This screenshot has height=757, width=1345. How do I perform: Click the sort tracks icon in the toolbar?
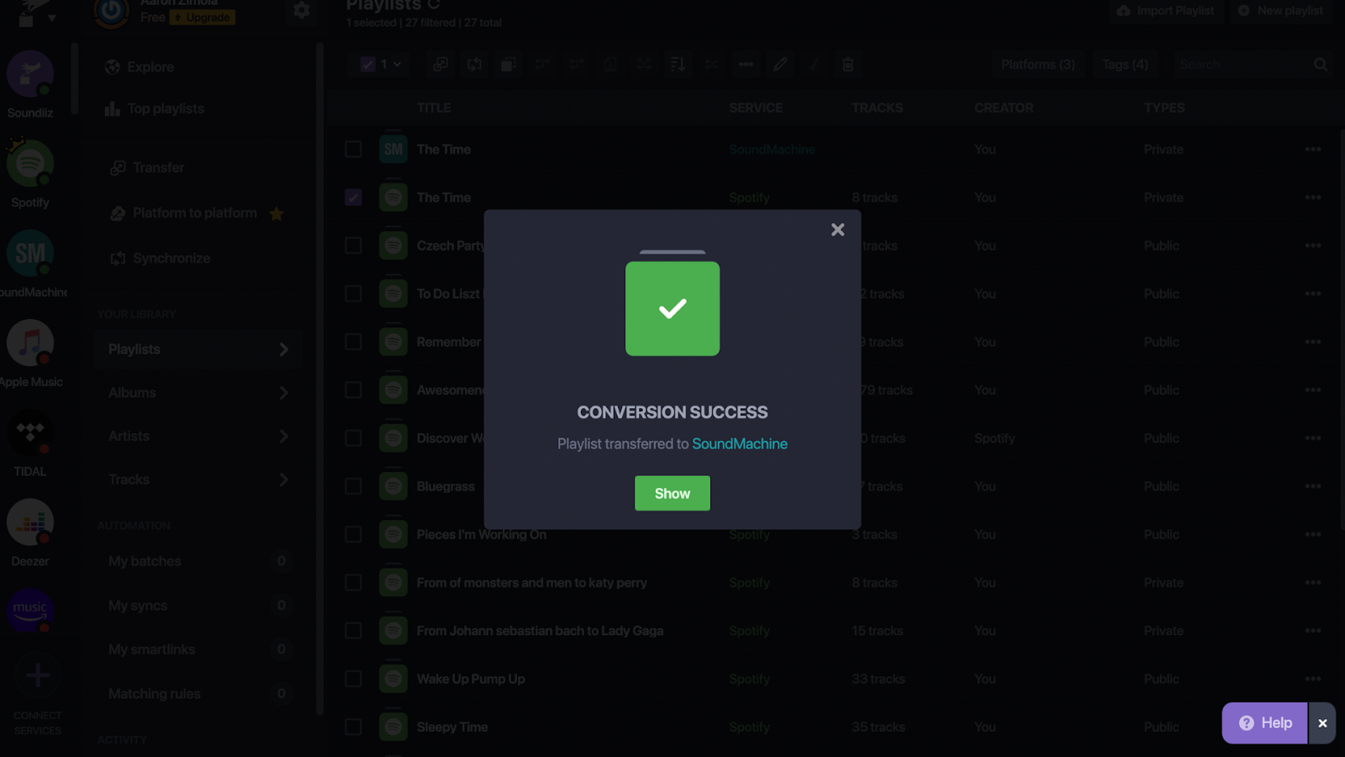coord(678,64)
